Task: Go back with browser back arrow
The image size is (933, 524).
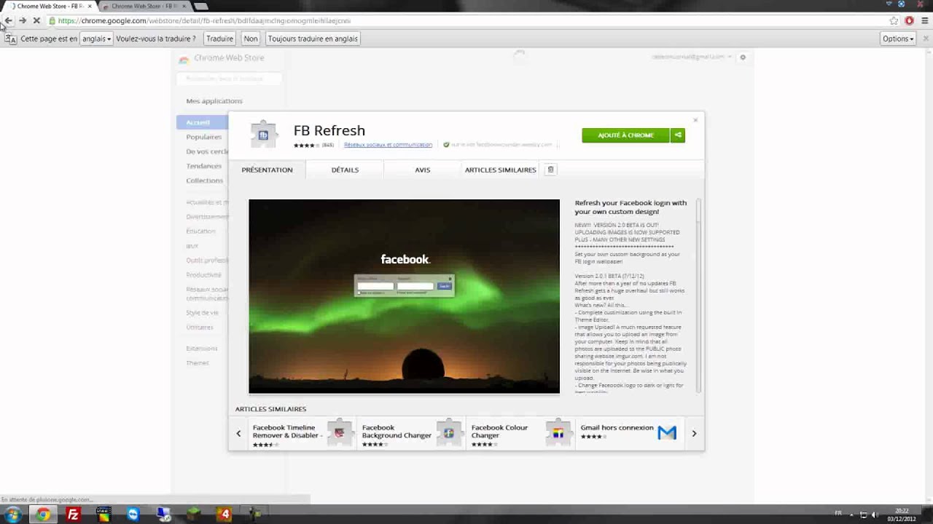Action: [x=9, y=20]
